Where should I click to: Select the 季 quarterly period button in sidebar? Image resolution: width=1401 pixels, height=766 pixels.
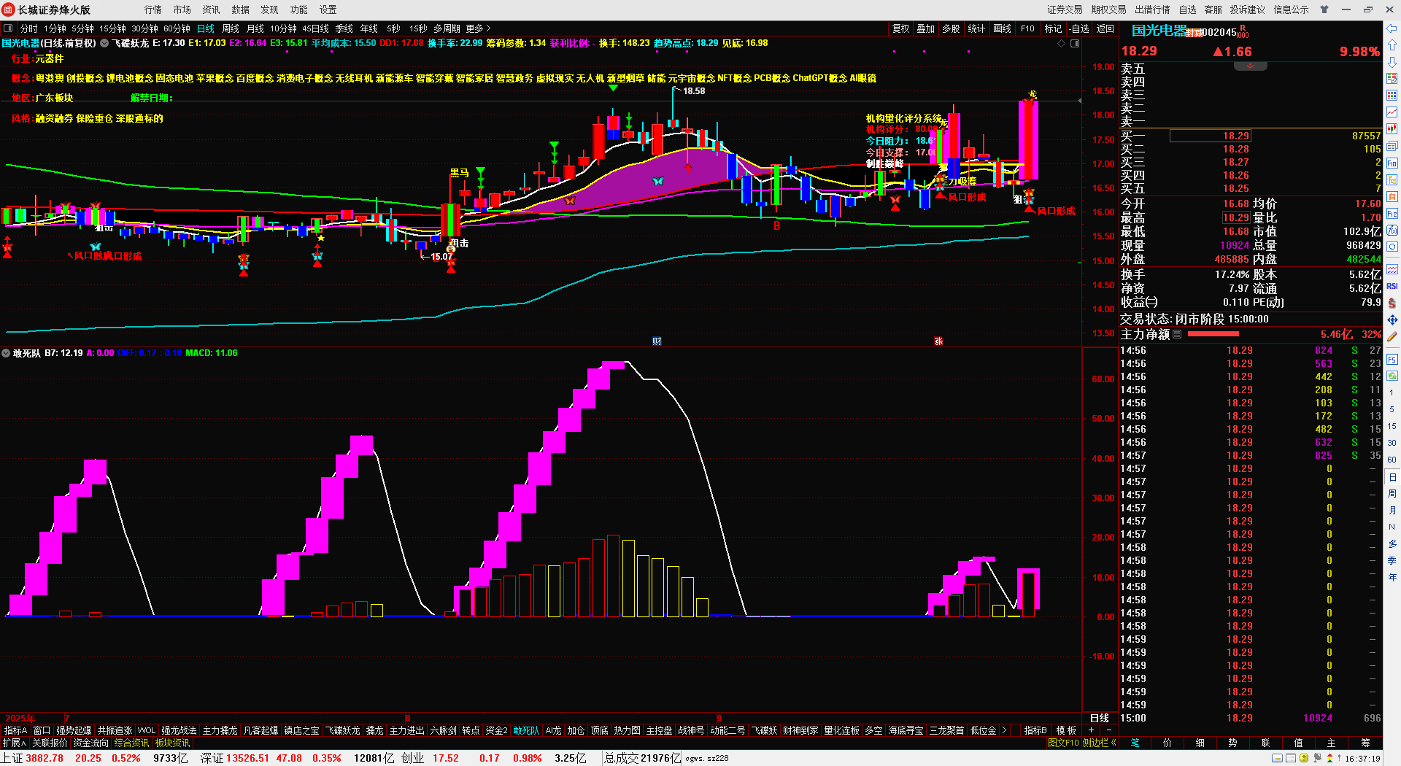[1392, 561]
